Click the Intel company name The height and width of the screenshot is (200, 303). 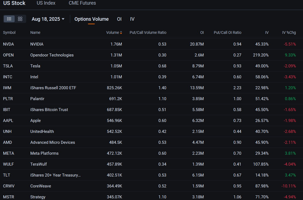pyautogui.click(x=34, y=77)
